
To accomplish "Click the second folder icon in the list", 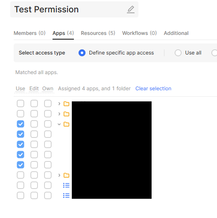I will (x=66, y=114).
